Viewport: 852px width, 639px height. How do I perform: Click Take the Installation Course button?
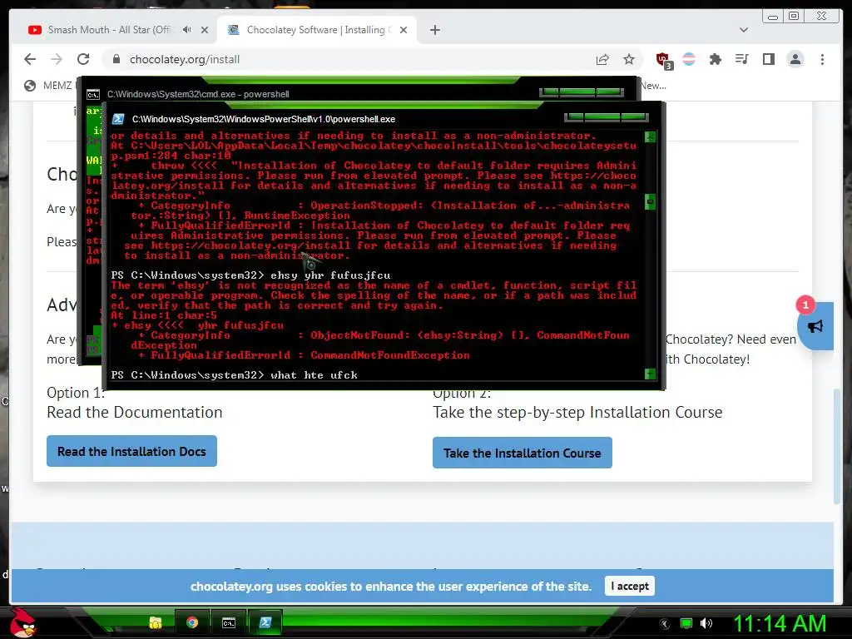click(x=523, y=453)
